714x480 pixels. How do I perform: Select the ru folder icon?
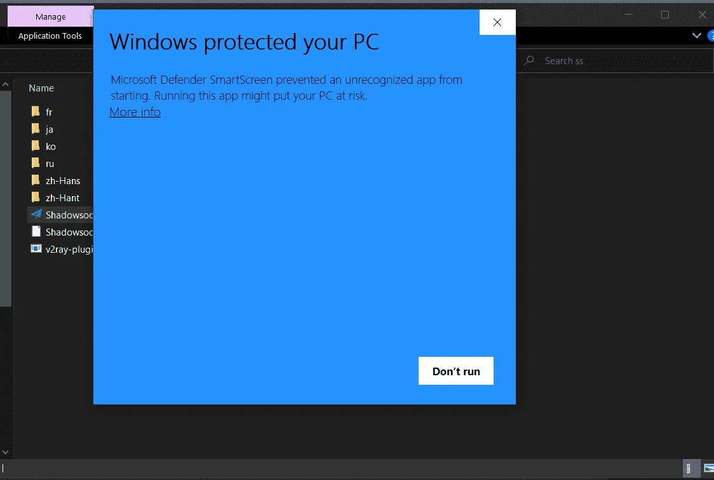[36, 163]
